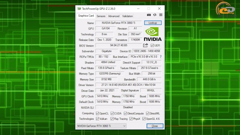The image size is (240, 135).
Task: Open the hamburger menu icon
Action: click(x=161, y=15)
